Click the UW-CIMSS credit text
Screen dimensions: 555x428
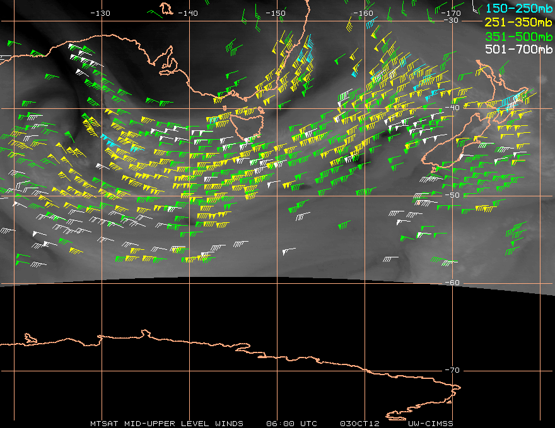430,424
